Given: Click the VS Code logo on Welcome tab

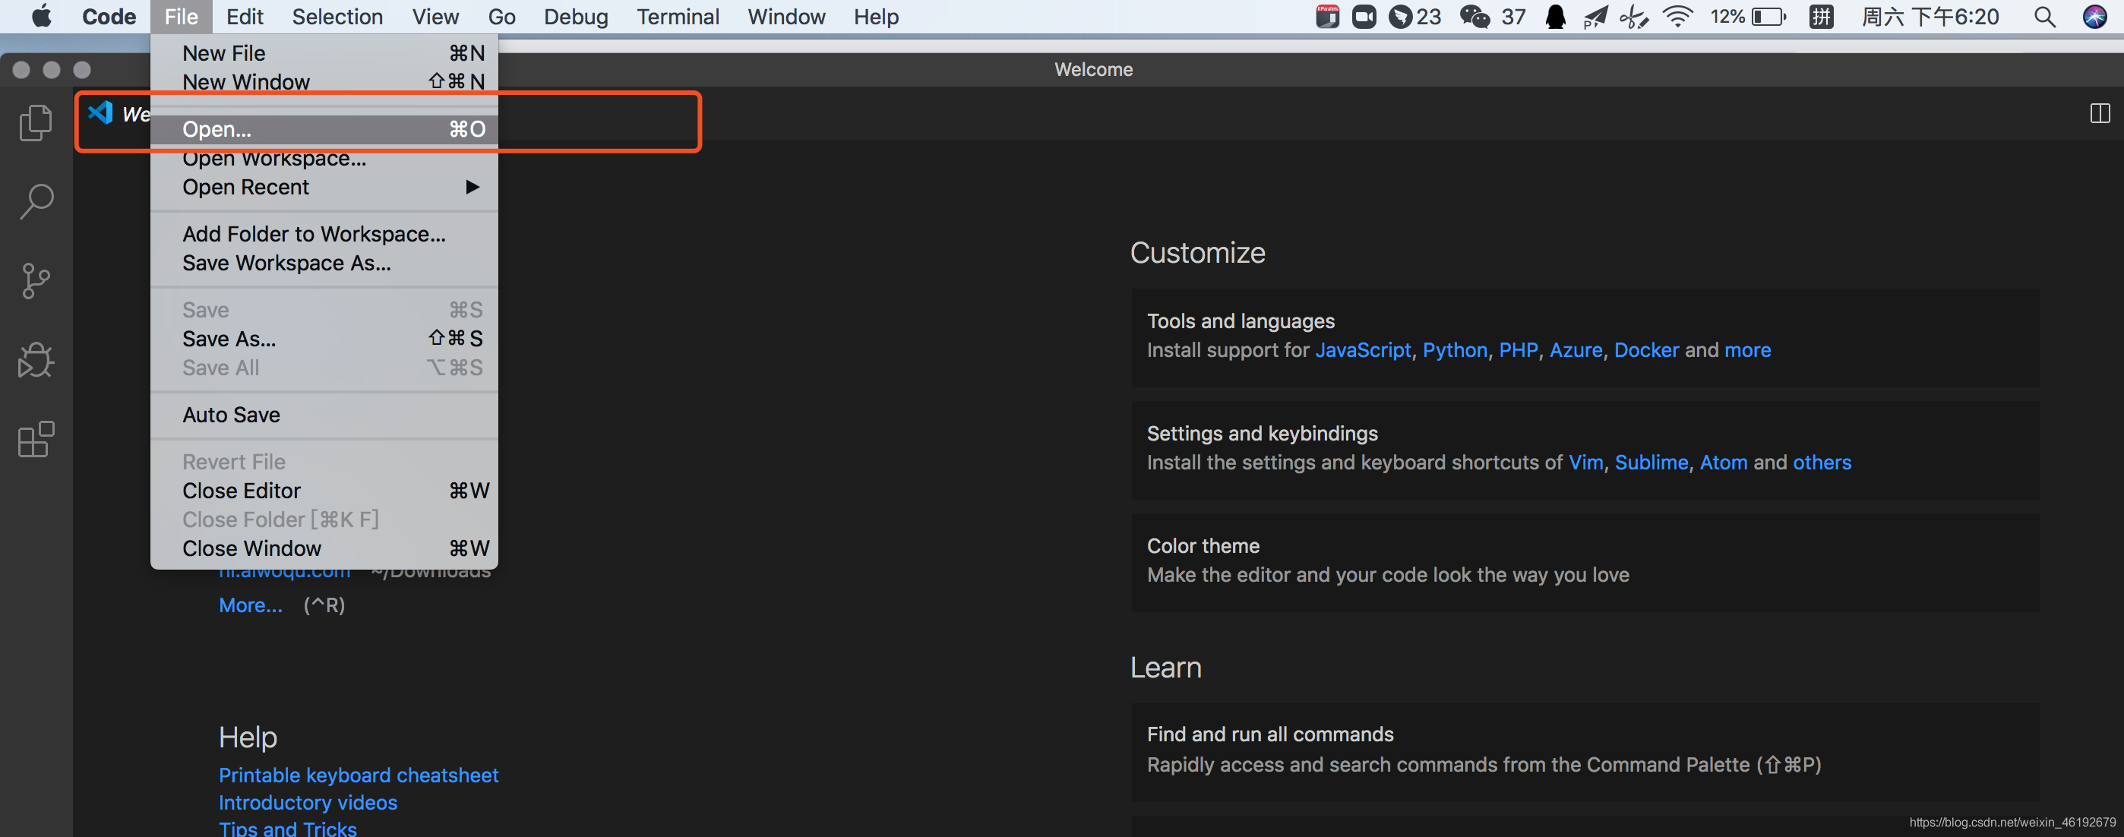Looking at the screenshot, I should pyautogui.click(x=100, y=112).
